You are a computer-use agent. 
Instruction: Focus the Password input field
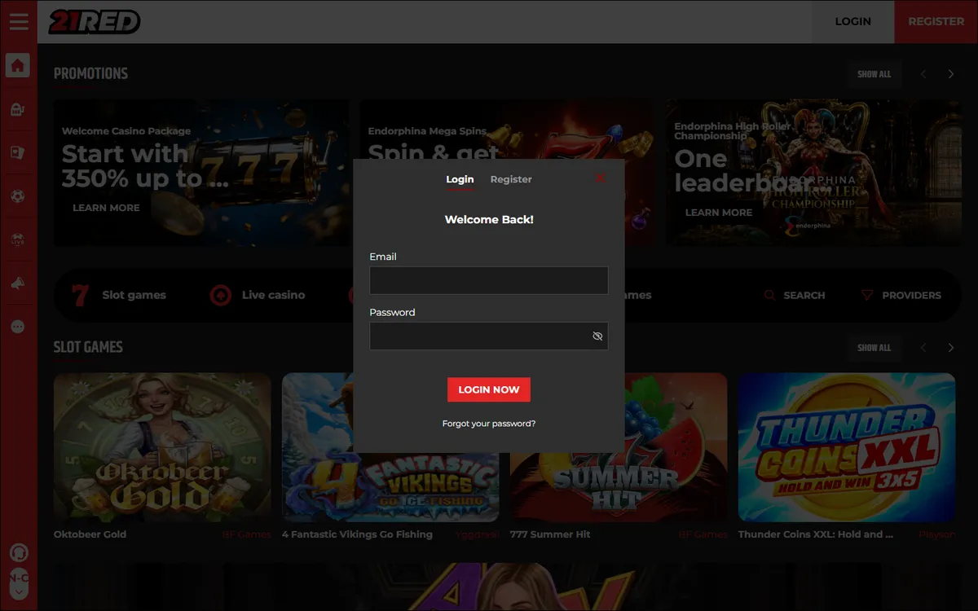[489, 336]
